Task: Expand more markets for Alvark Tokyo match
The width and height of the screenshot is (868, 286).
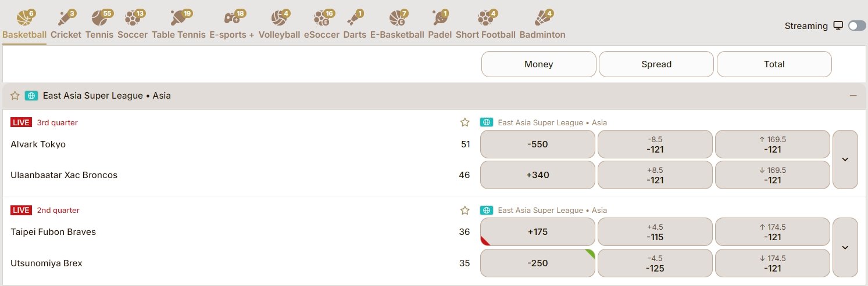Action: coord(845,160)
